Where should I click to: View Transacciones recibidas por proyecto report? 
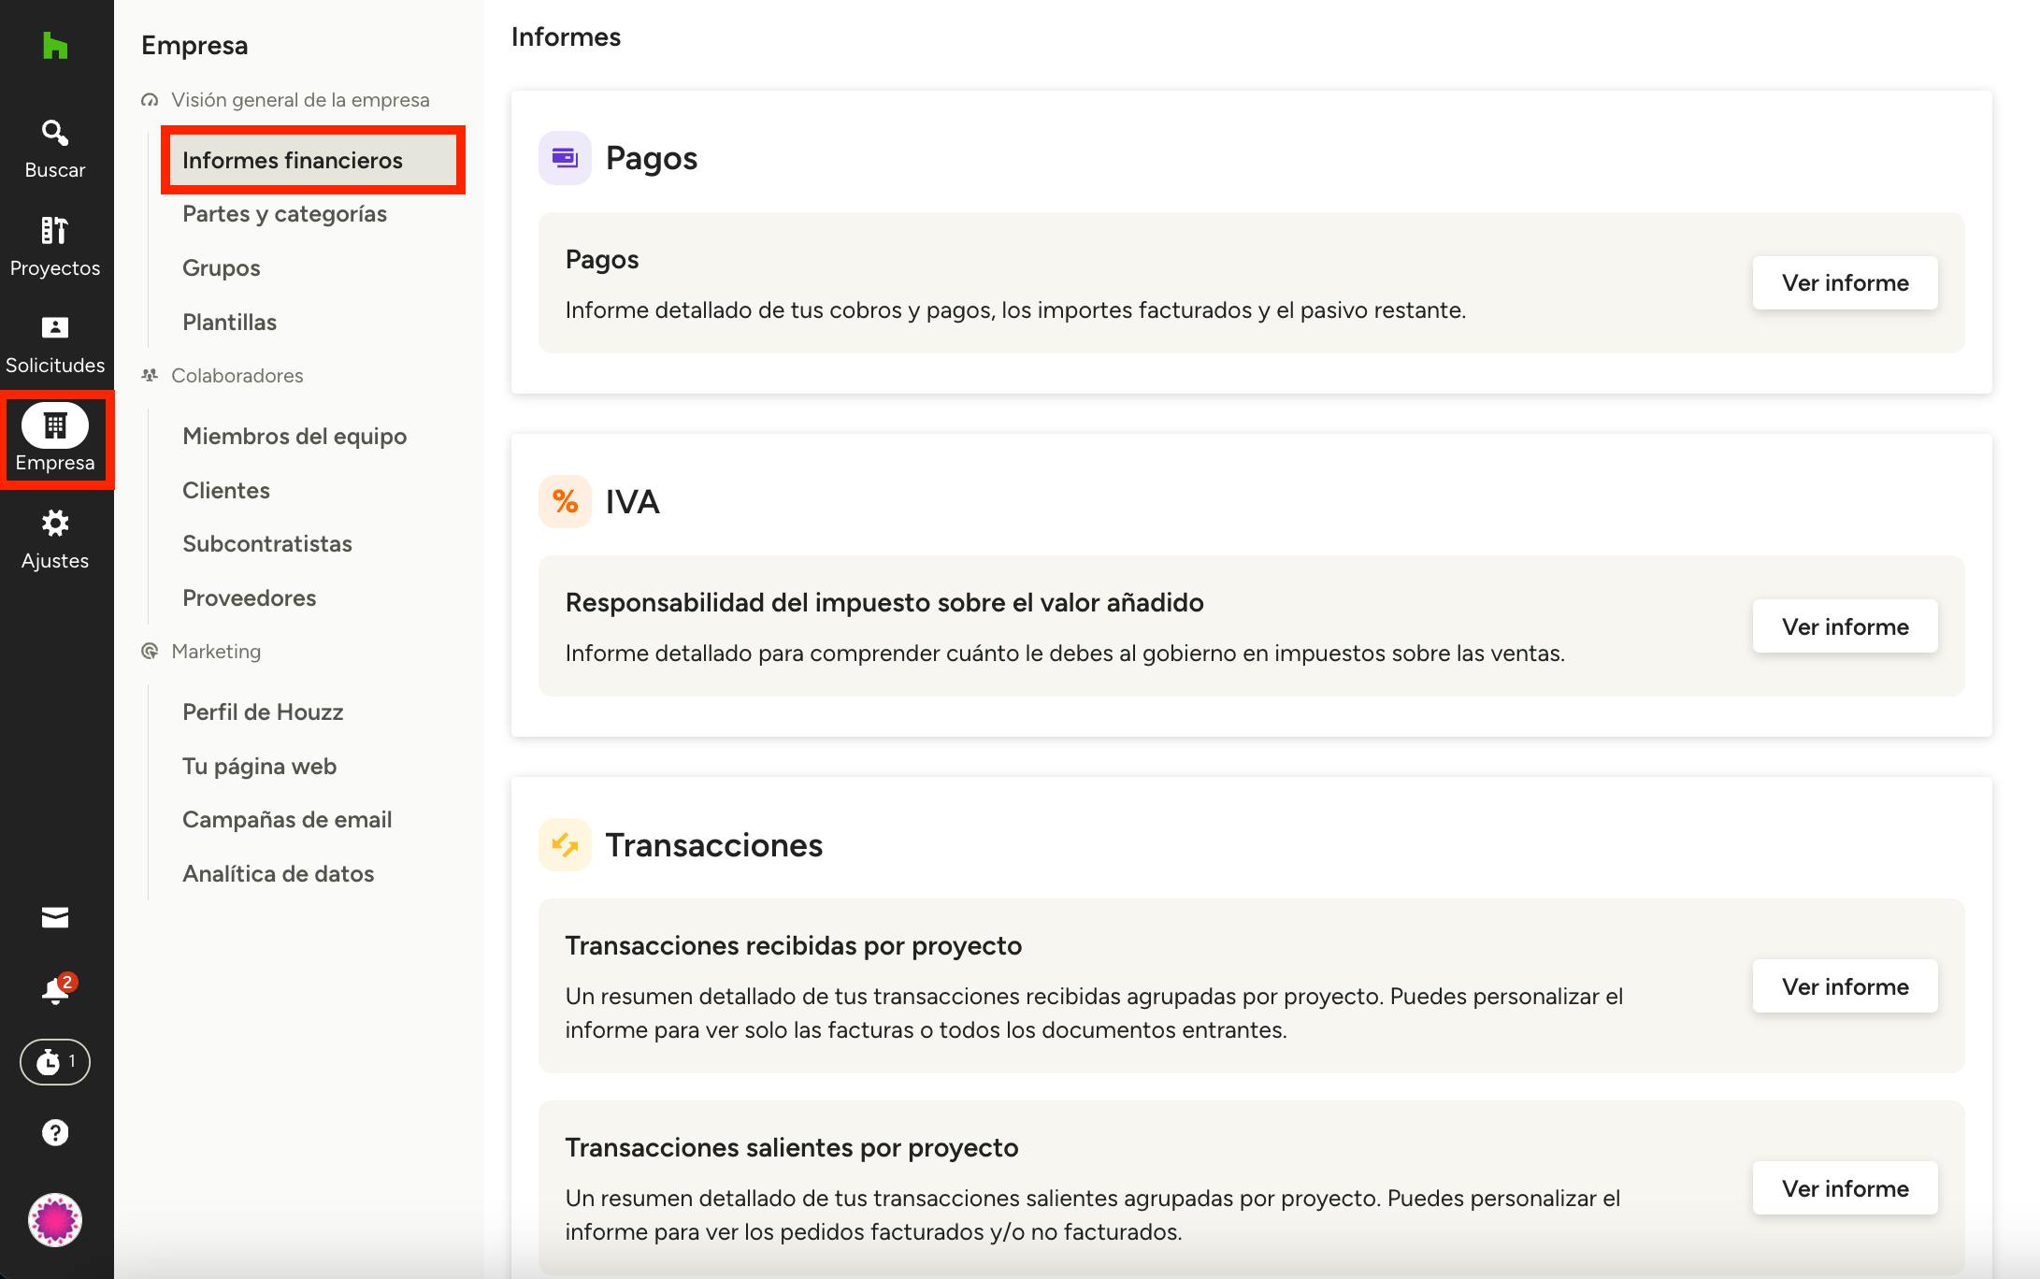(1845, 986)
